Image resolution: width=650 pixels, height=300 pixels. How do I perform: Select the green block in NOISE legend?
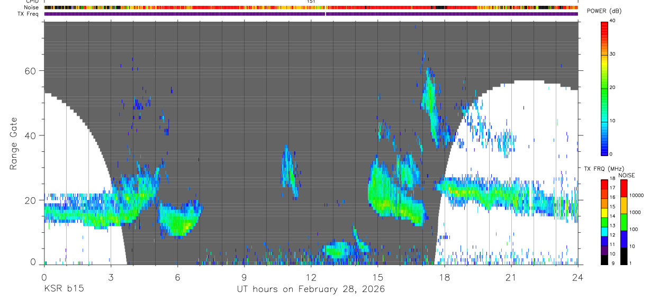(x=624, y=222)
